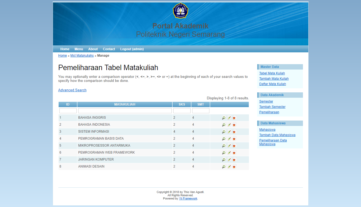Open Tabel Mata Kuliah sidebar link
Image resolution: width=361 pixels, height=207 pixels.
click(x=272, y=73)
